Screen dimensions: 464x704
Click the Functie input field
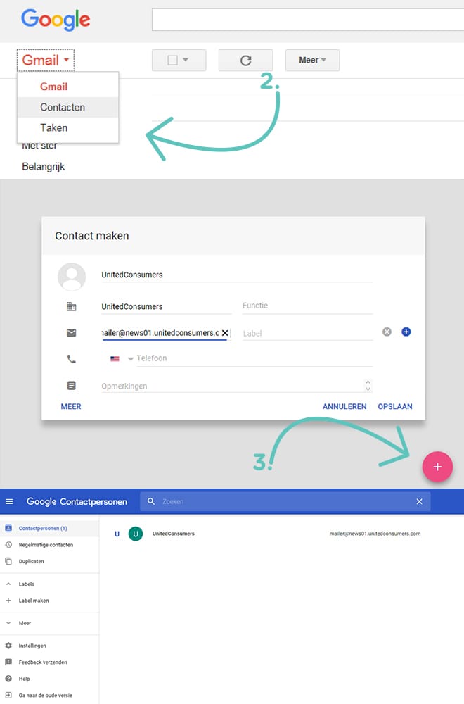(x=307, y=306)
